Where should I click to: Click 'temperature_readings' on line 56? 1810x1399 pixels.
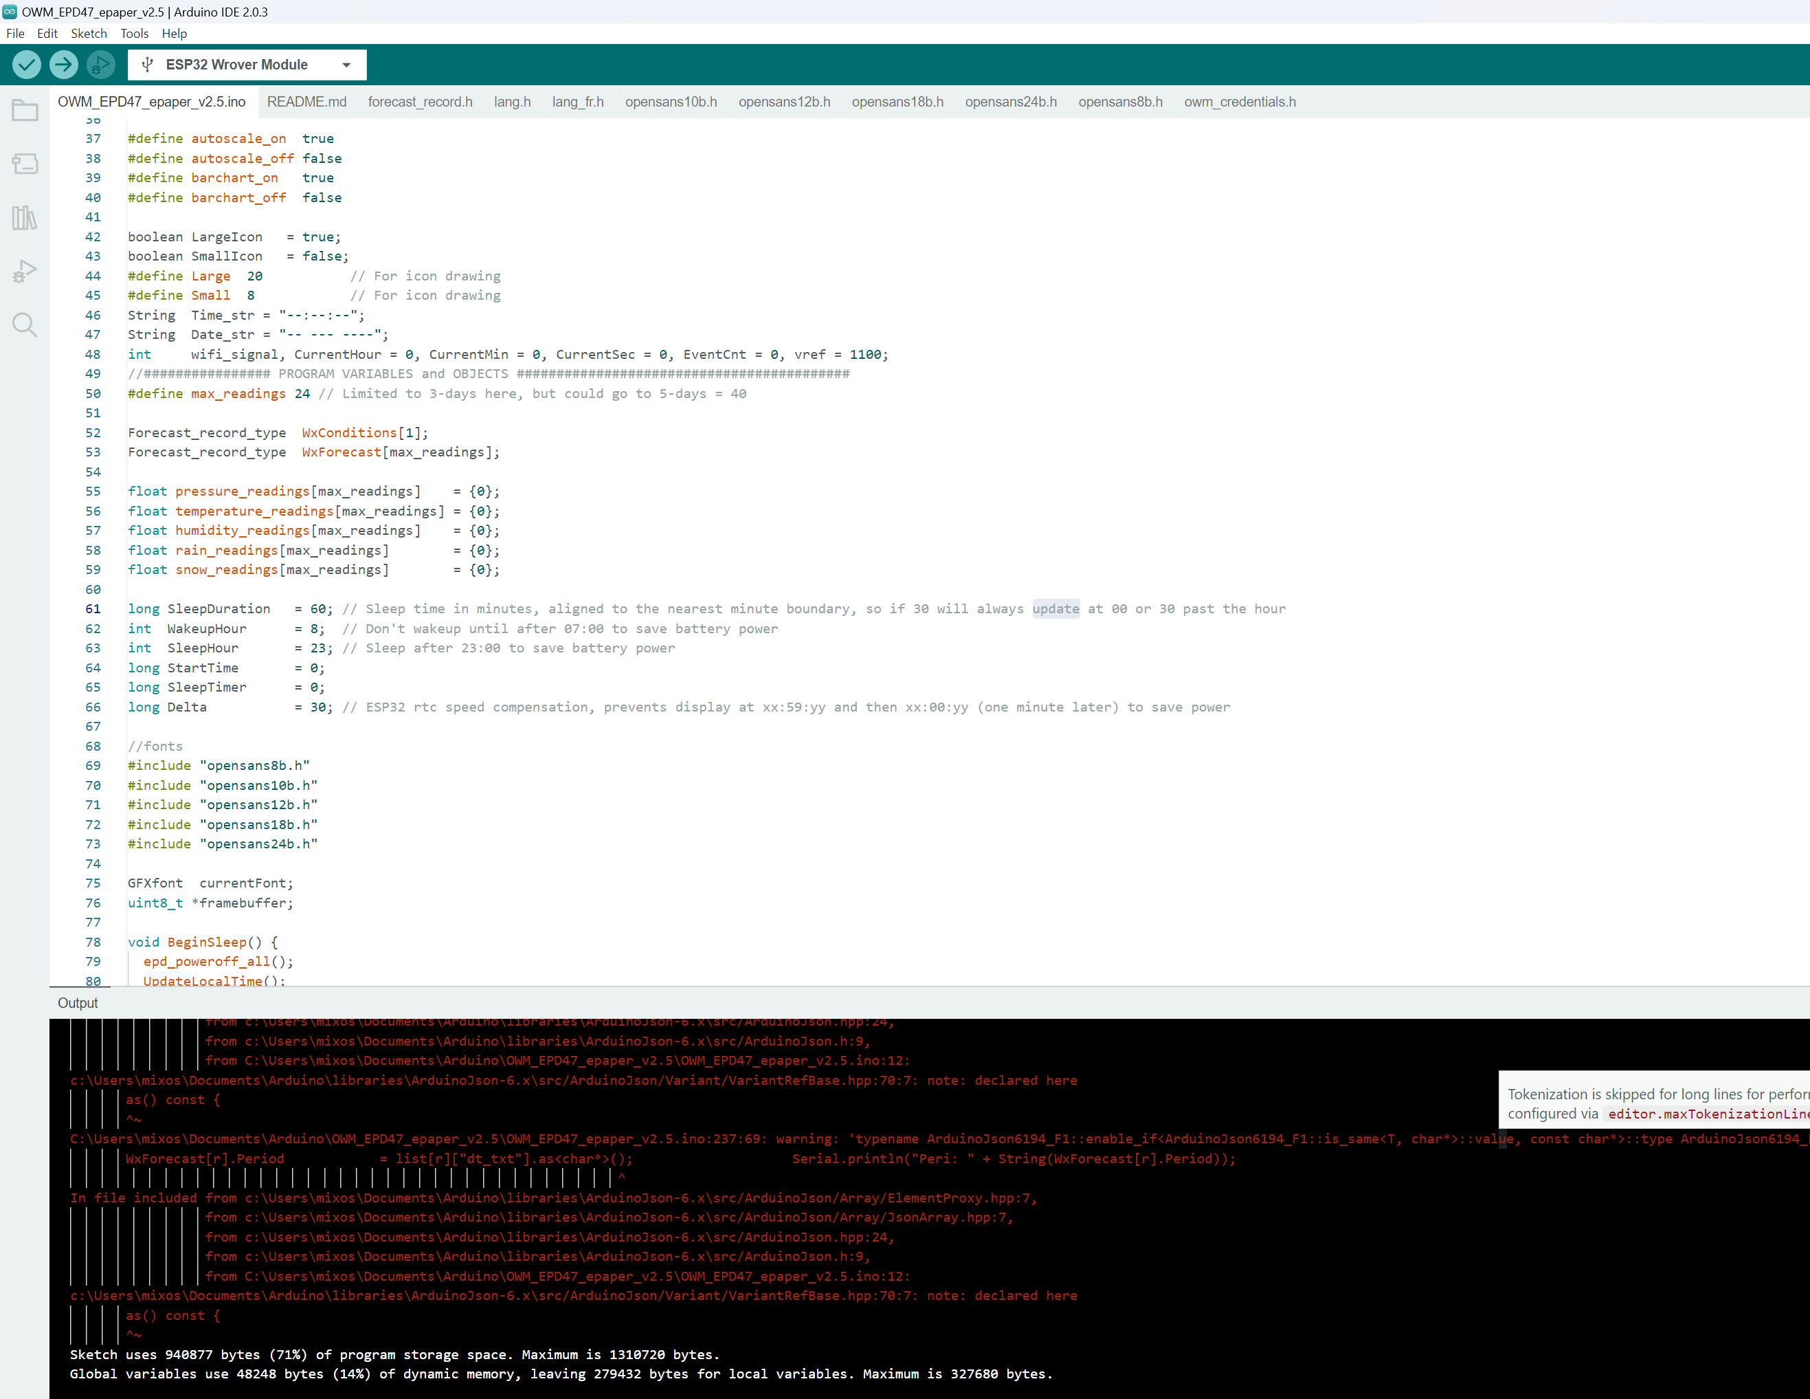(254, 511)
